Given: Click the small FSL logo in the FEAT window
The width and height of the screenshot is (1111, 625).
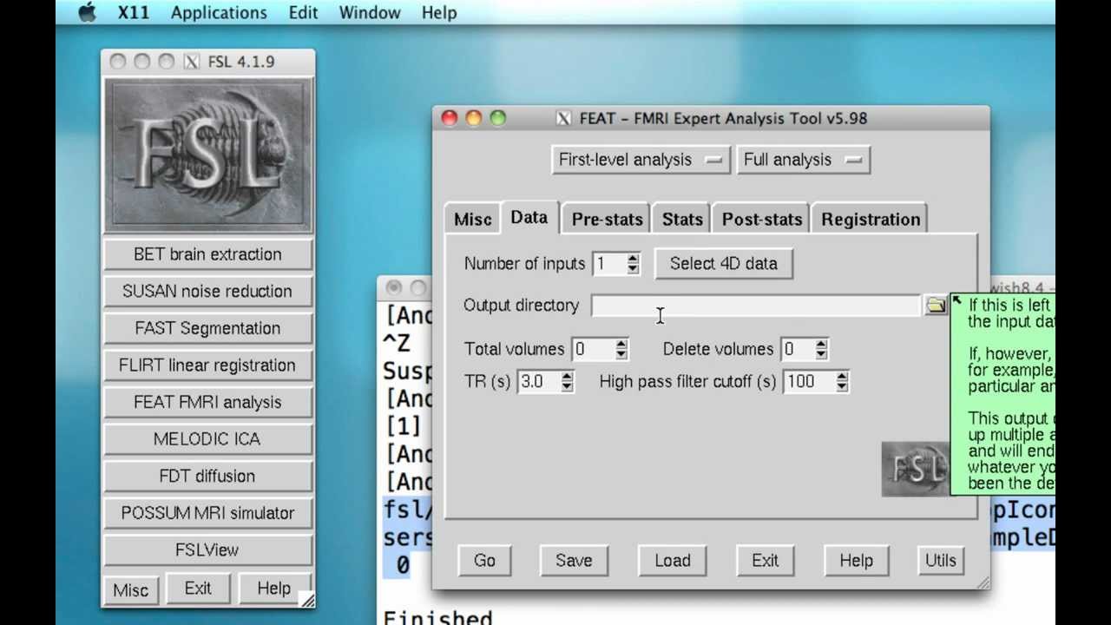Looking at the screenshot, I should (x=916, y=469).
